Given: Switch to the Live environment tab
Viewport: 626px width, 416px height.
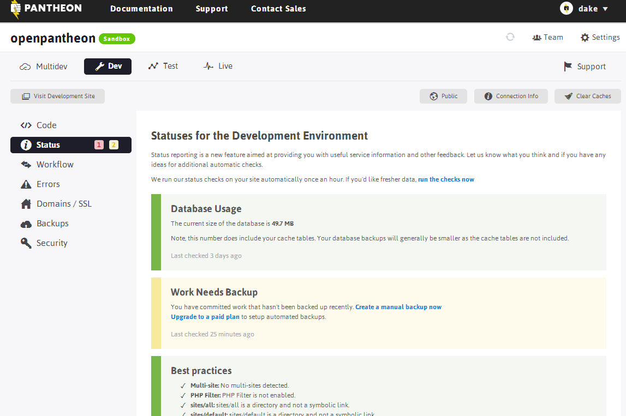Looking at the screenshot, I should [x=218, y=66].
